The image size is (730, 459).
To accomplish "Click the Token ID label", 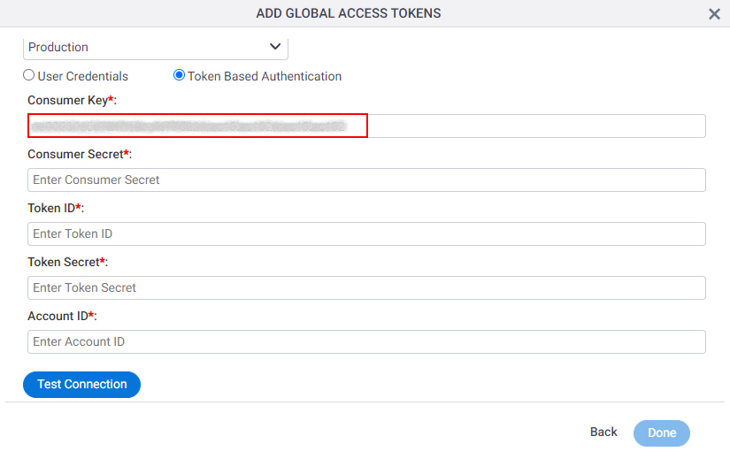I will pos(56,208).
